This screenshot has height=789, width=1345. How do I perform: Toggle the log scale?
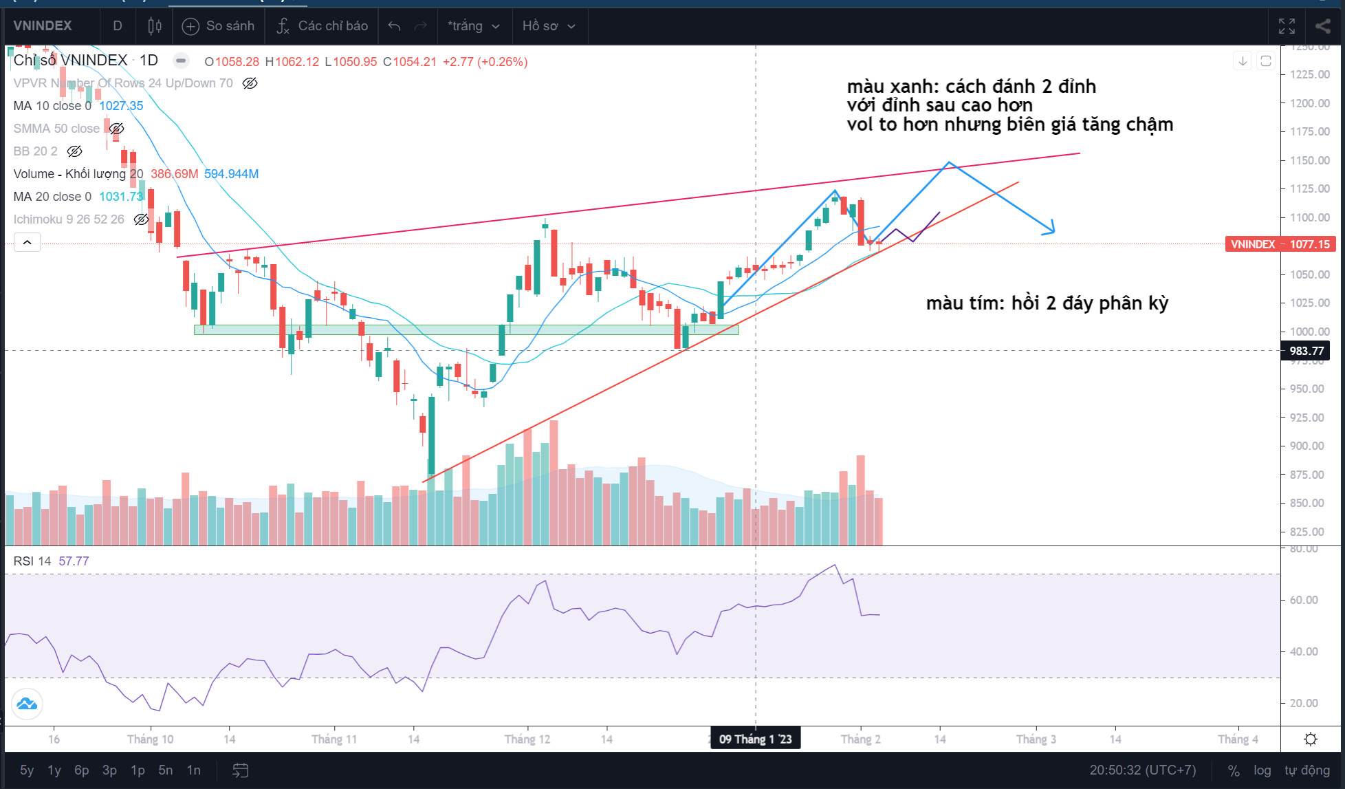click(x=1262, y=770)
